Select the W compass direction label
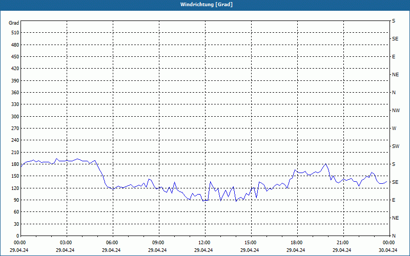 click(394, 129)
